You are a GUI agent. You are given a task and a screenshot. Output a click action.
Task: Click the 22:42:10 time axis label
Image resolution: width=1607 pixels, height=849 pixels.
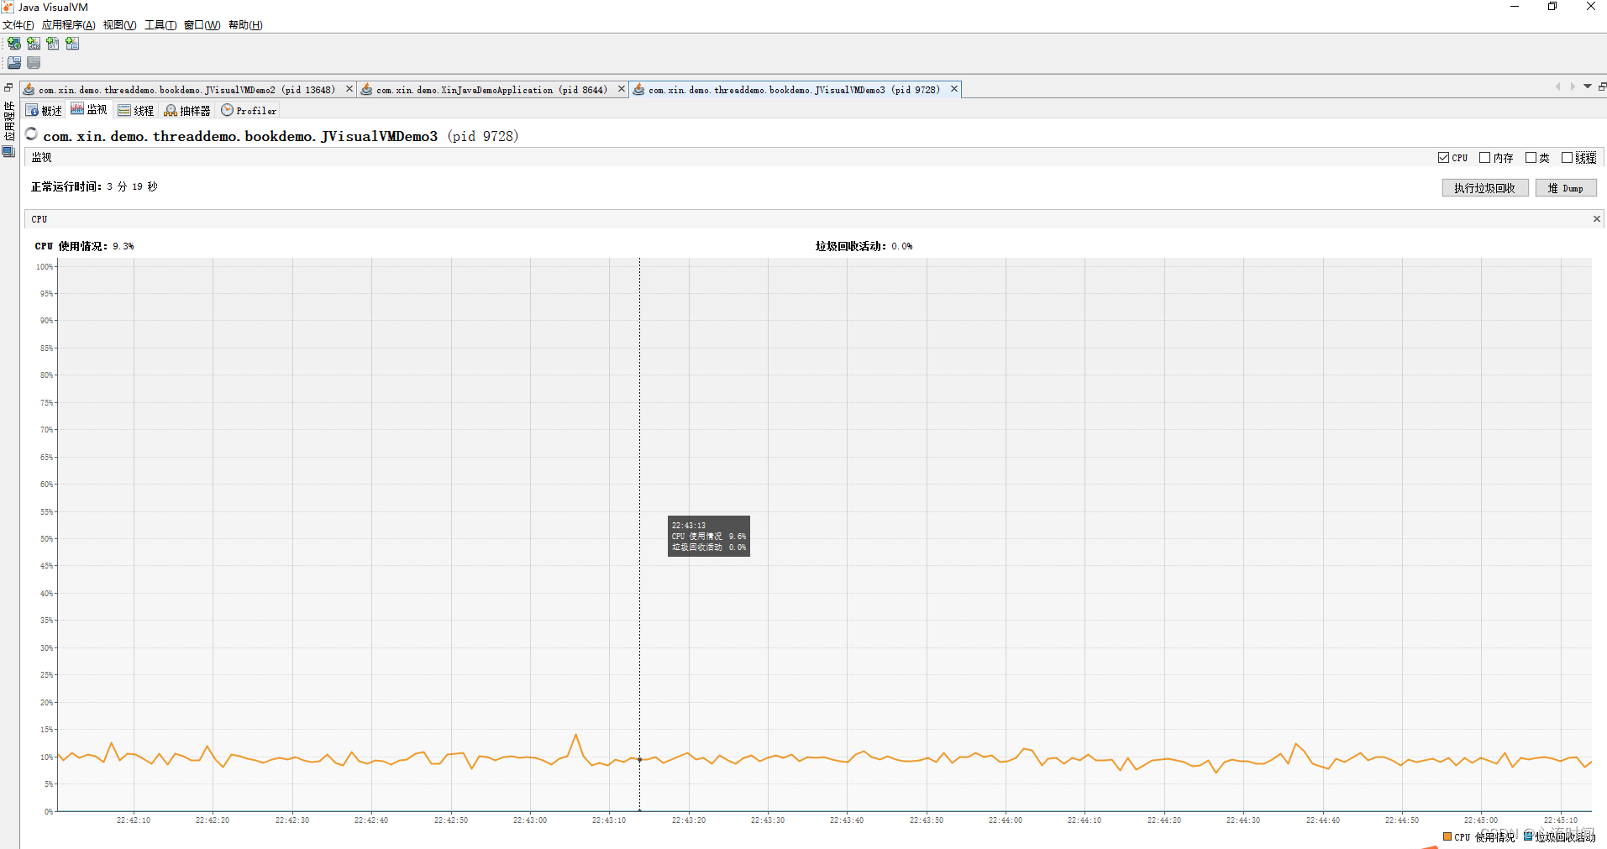(x=134, y=820)
